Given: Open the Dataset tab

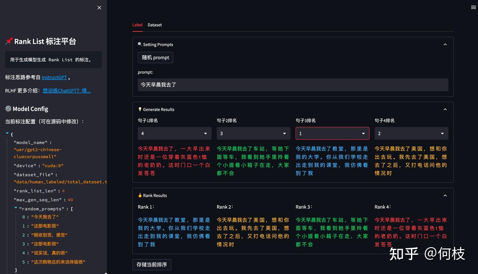Looking at the screenshot, I should point(155,25).
